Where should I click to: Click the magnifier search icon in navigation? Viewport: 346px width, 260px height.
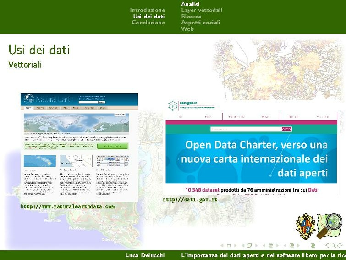tap(334, 246)
